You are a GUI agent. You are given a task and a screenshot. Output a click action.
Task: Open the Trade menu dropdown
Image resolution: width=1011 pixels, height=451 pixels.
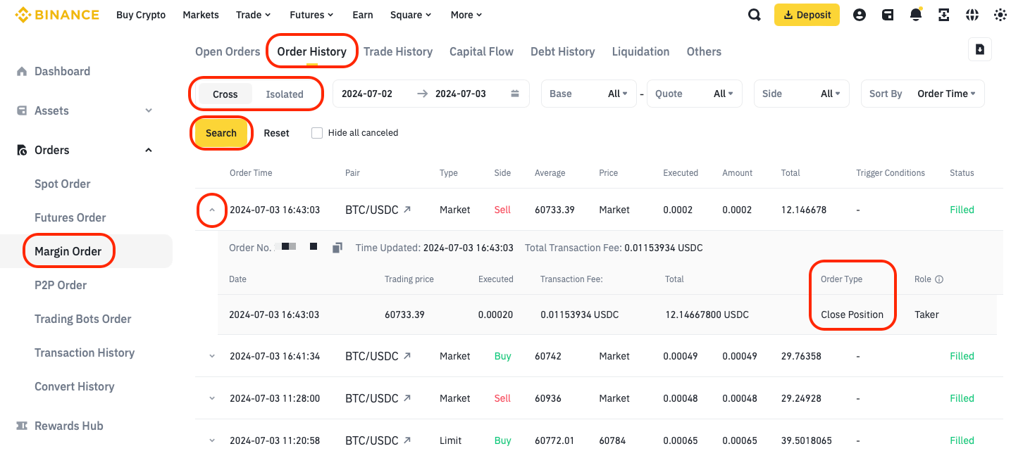[254, 15]
